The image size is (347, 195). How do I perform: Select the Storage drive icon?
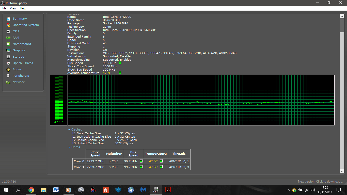pyautogui.click(x=8, y=57)
